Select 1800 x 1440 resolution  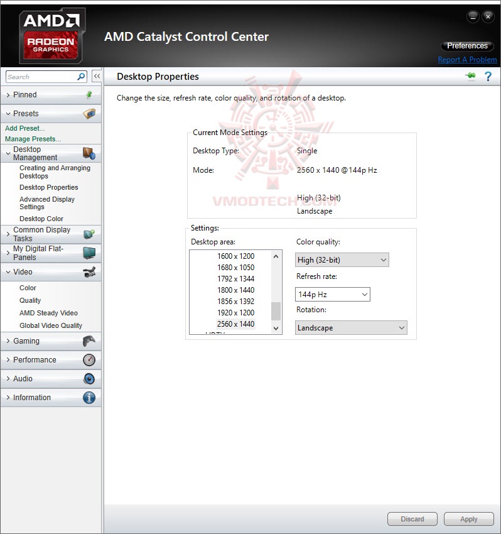click(235, 290)
